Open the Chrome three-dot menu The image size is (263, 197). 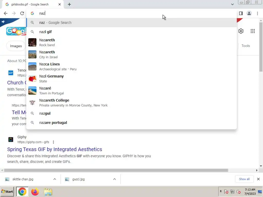(x=257, y=13)
